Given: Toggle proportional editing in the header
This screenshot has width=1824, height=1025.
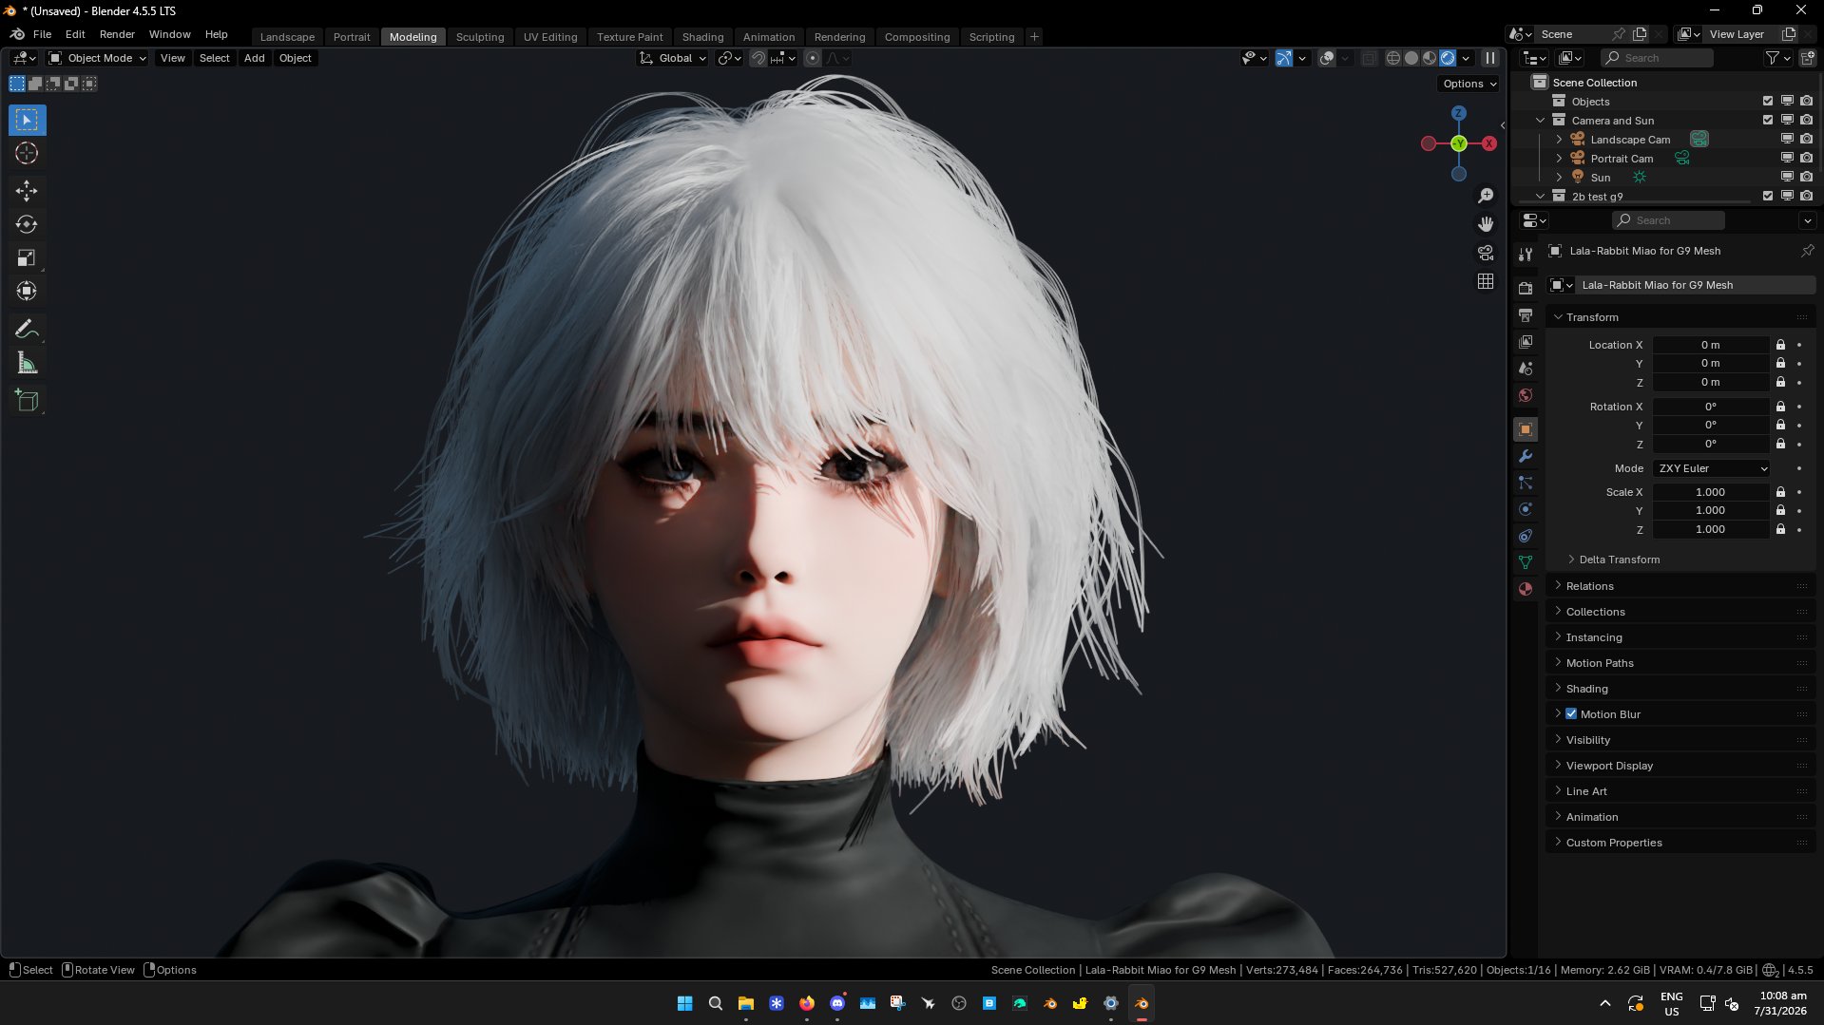Looking at the screenshot, I should pos(812,58).
